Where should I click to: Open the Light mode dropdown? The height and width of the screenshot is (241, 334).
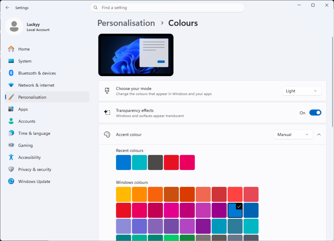[302, 91]
